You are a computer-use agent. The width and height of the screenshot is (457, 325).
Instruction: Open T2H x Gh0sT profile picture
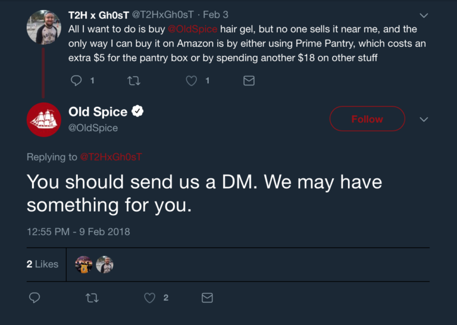[44, 27]
